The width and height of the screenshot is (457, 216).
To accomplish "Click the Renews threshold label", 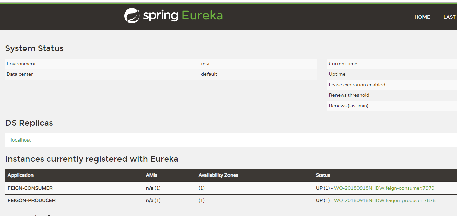I will [349, 95].
